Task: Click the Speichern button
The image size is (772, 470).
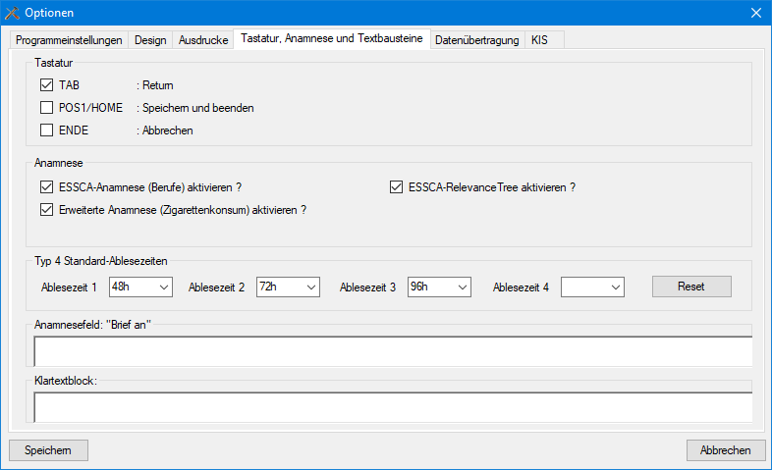Action: click(x=48, y=450)
